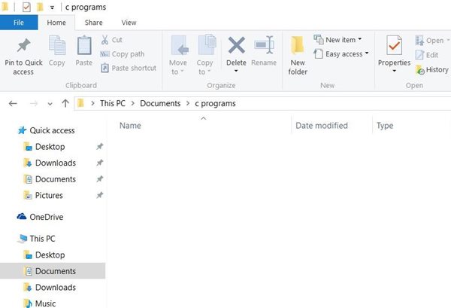Unpin Desktop via its pin icon
The width and height of the screenshot is (451, 308).
[x=99, y=147]
